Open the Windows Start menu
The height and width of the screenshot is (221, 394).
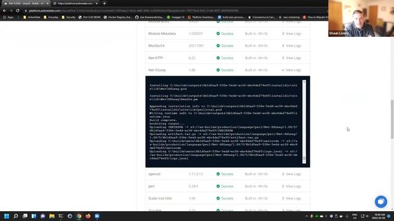click(x=7, y=216)
